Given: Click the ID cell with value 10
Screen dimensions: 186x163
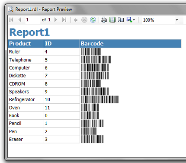Looking at the screenshot, I should [x=62, y=99].
